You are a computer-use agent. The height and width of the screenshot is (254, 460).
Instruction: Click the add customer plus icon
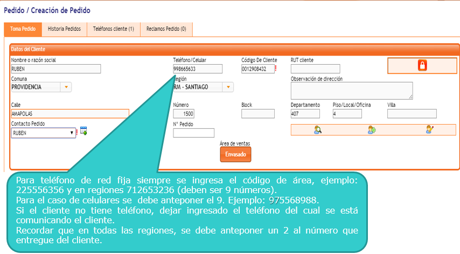372,130
